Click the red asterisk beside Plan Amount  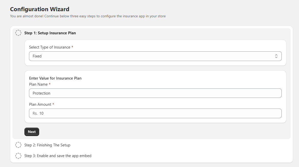click(x=53, y=104)
